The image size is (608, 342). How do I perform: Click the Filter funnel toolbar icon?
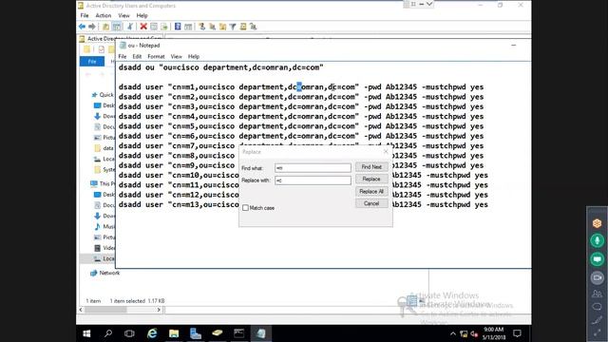(233, 27)
